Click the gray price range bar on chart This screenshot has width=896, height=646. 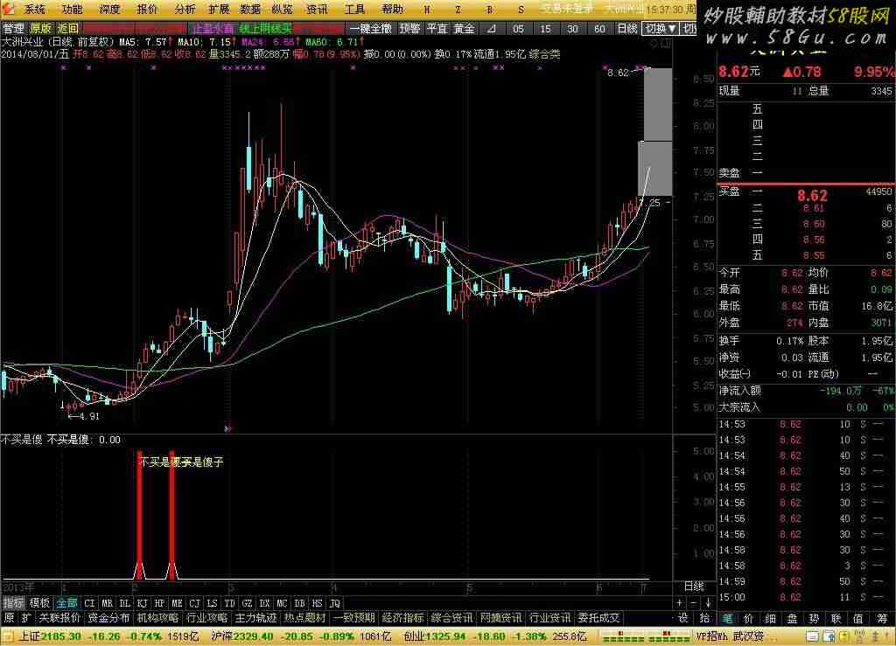click(x=658, y=131)
